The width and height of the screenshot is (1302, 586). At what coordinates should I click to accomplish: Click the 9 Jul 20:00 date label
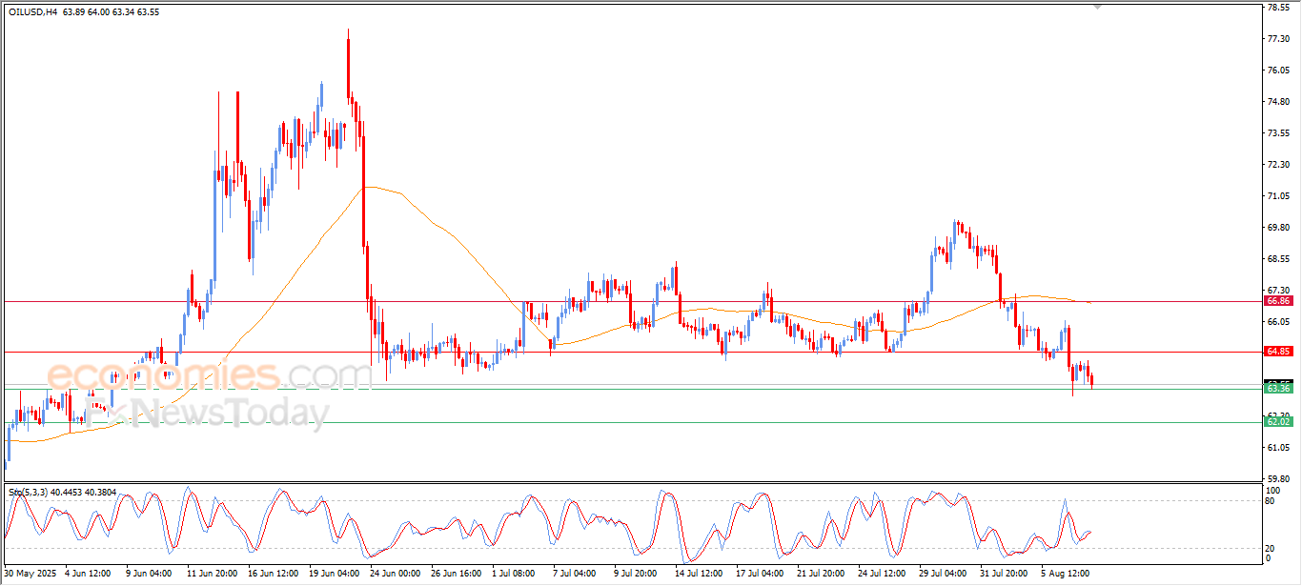click(x=636, y=574)
